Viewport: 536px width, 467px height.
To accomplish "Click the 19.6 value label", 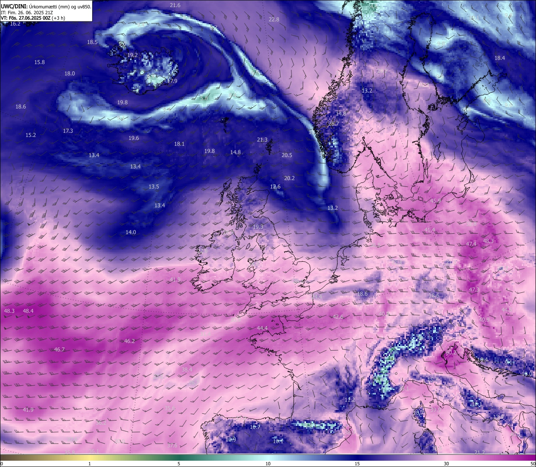I will (134, 138).
